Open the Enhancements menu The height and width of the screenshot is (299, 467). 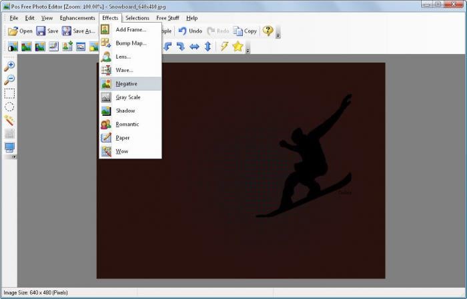pyautogui.click(x=77, y=18)
